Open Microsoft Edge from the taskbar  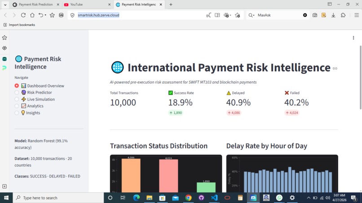[136, 198]
